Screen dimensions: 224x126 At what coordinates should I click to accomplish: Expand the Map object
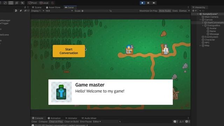[200, 45]
